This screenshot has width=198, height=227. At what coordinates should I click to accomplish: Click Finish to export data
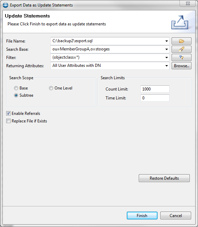point(142,216)
